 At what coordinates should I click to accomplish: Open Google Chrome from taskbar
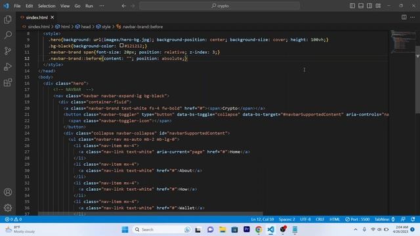[259, 229]
